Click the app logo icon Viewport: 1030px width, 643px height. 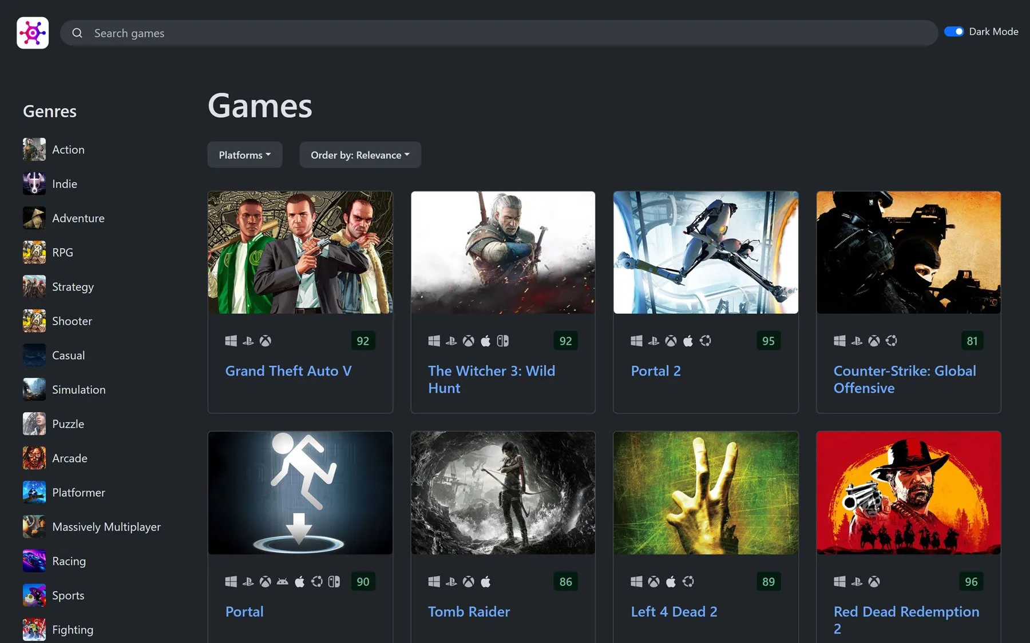(x=33, y=33)
